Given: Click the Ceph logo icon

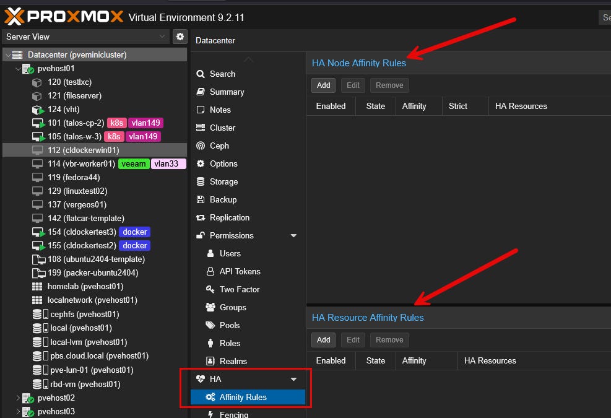Looking at the screenshot, I should (x=201, y=146).
